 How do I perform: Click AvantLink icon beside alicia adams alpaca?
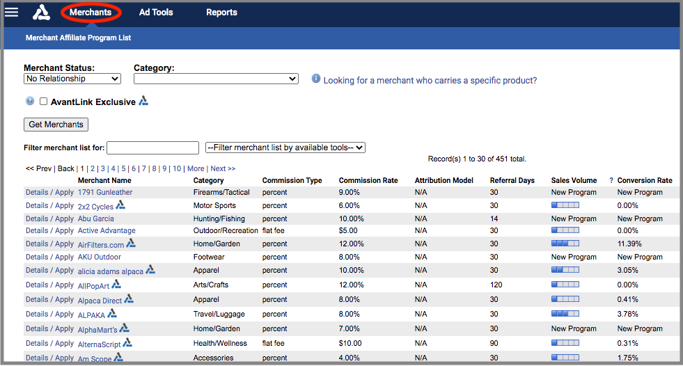click(x=150, y=269)
